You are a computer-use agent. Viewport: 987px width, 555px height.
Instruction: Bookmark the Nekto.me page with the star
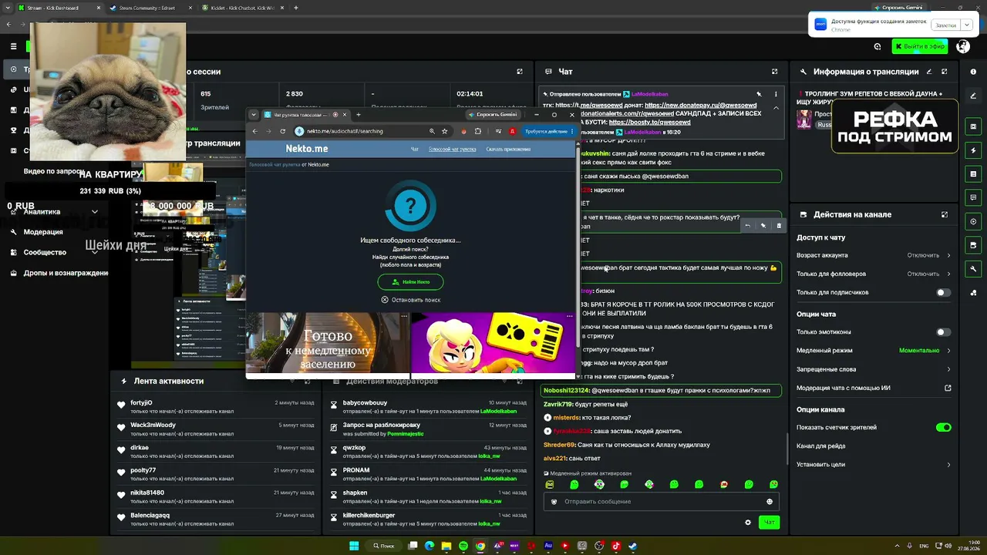coord(445,131)
